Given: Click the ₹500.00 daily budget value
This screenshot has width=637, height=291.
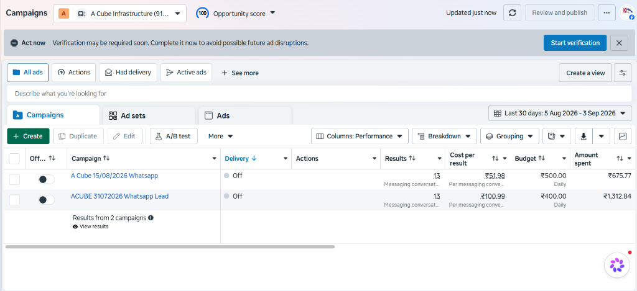Looking at the screenshot, I should (553, 176).
